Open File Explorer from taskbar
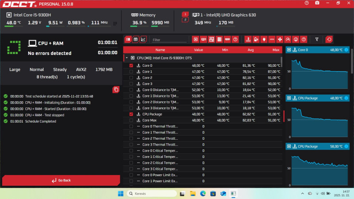Screen dimensions: 354x199 click(192, 194)
